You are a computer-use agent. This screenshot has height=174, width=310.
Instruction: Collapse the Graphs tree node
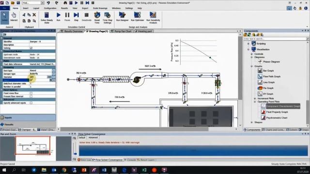(252, 66)
